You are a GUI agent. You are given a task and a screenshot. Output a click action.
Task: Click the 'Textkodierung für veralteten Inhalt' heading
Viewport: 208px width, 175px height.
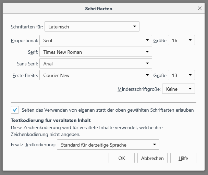coord(51,121)
